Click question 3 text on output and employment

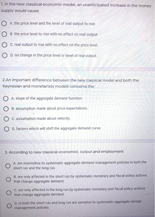[64, 152]
